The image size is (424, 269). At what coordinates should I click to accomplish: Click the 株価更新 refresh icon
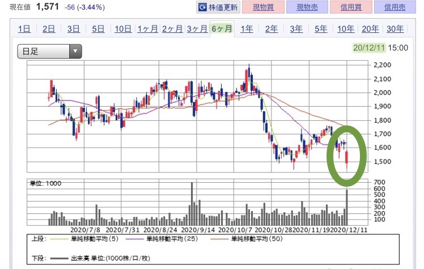(x=202, y=7)
